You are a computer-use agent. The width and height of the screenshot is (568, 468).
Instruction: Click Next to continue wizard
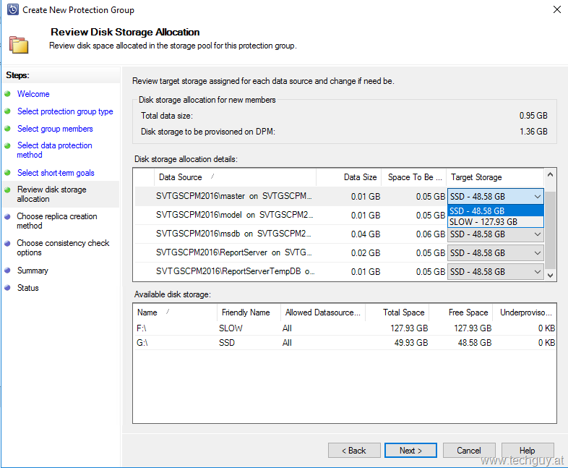[x=410, y=451]
